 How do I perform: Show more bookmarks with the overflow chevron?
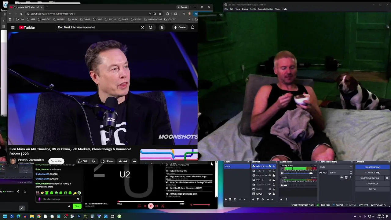(x=189, y=19)
